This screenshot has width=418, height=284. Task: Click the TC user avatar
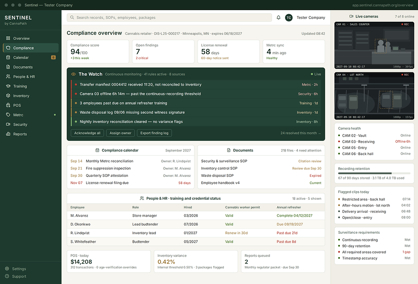[x=289, y=17]
